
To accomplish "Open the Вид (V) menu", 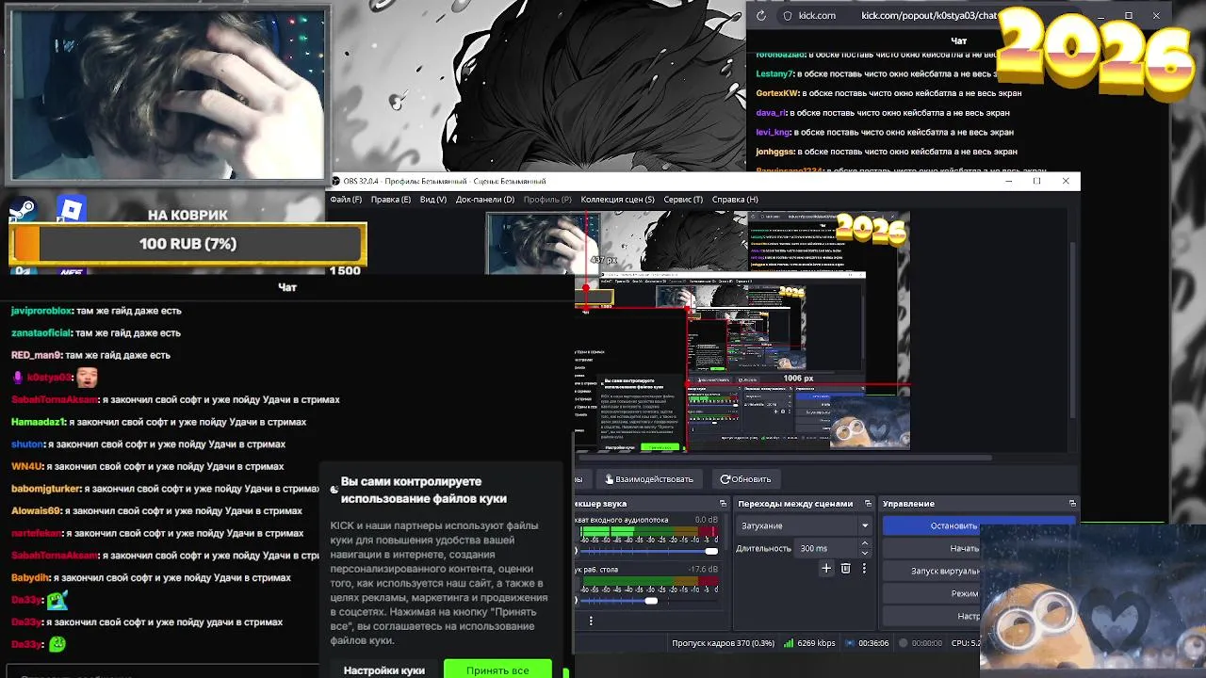I will 433,200.
